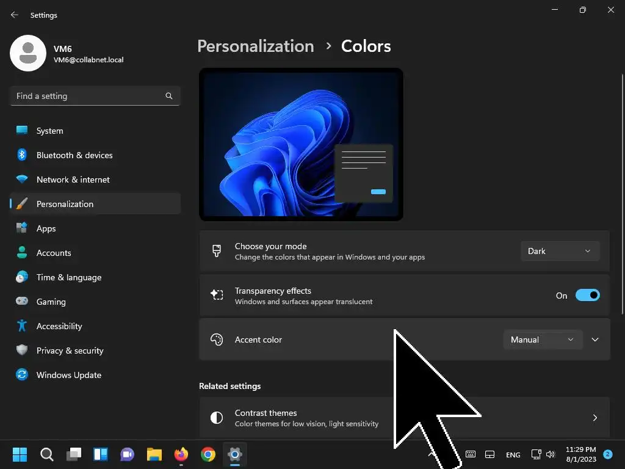Open Windows Update page
The height and width of the screenshot is (469, 625).
(95, 374)
